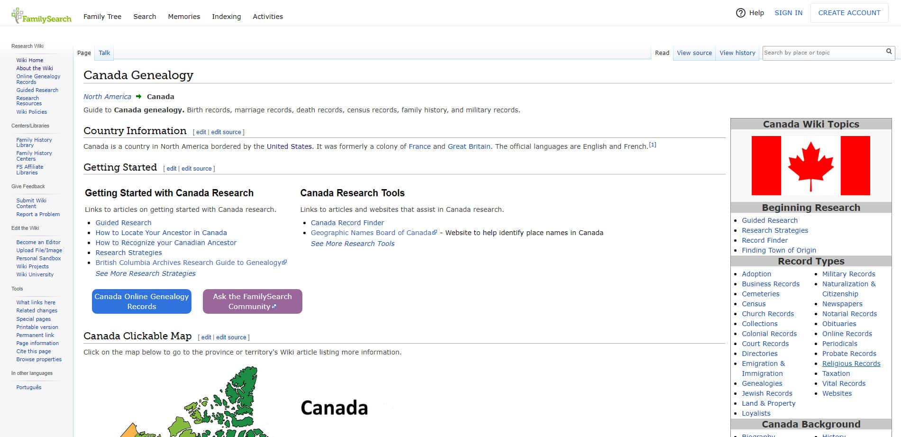
Task: Click What links here tool
Action: coord(36,302)
